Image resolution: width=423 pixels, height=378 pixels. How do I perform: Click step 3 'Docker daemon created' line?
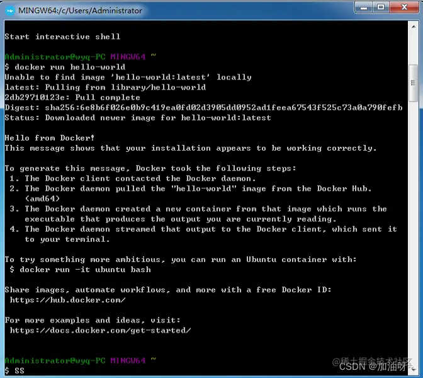point(198,209)
